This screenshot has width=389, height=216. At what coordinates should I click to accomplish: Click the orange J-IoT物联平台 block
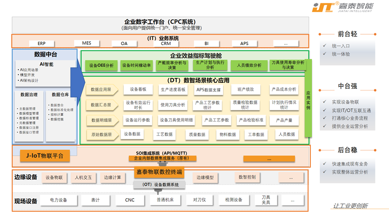click(45, 156)
